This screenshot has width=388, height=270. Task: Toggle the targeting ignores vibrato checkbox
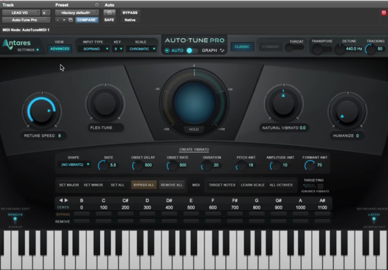pos(320,186)
